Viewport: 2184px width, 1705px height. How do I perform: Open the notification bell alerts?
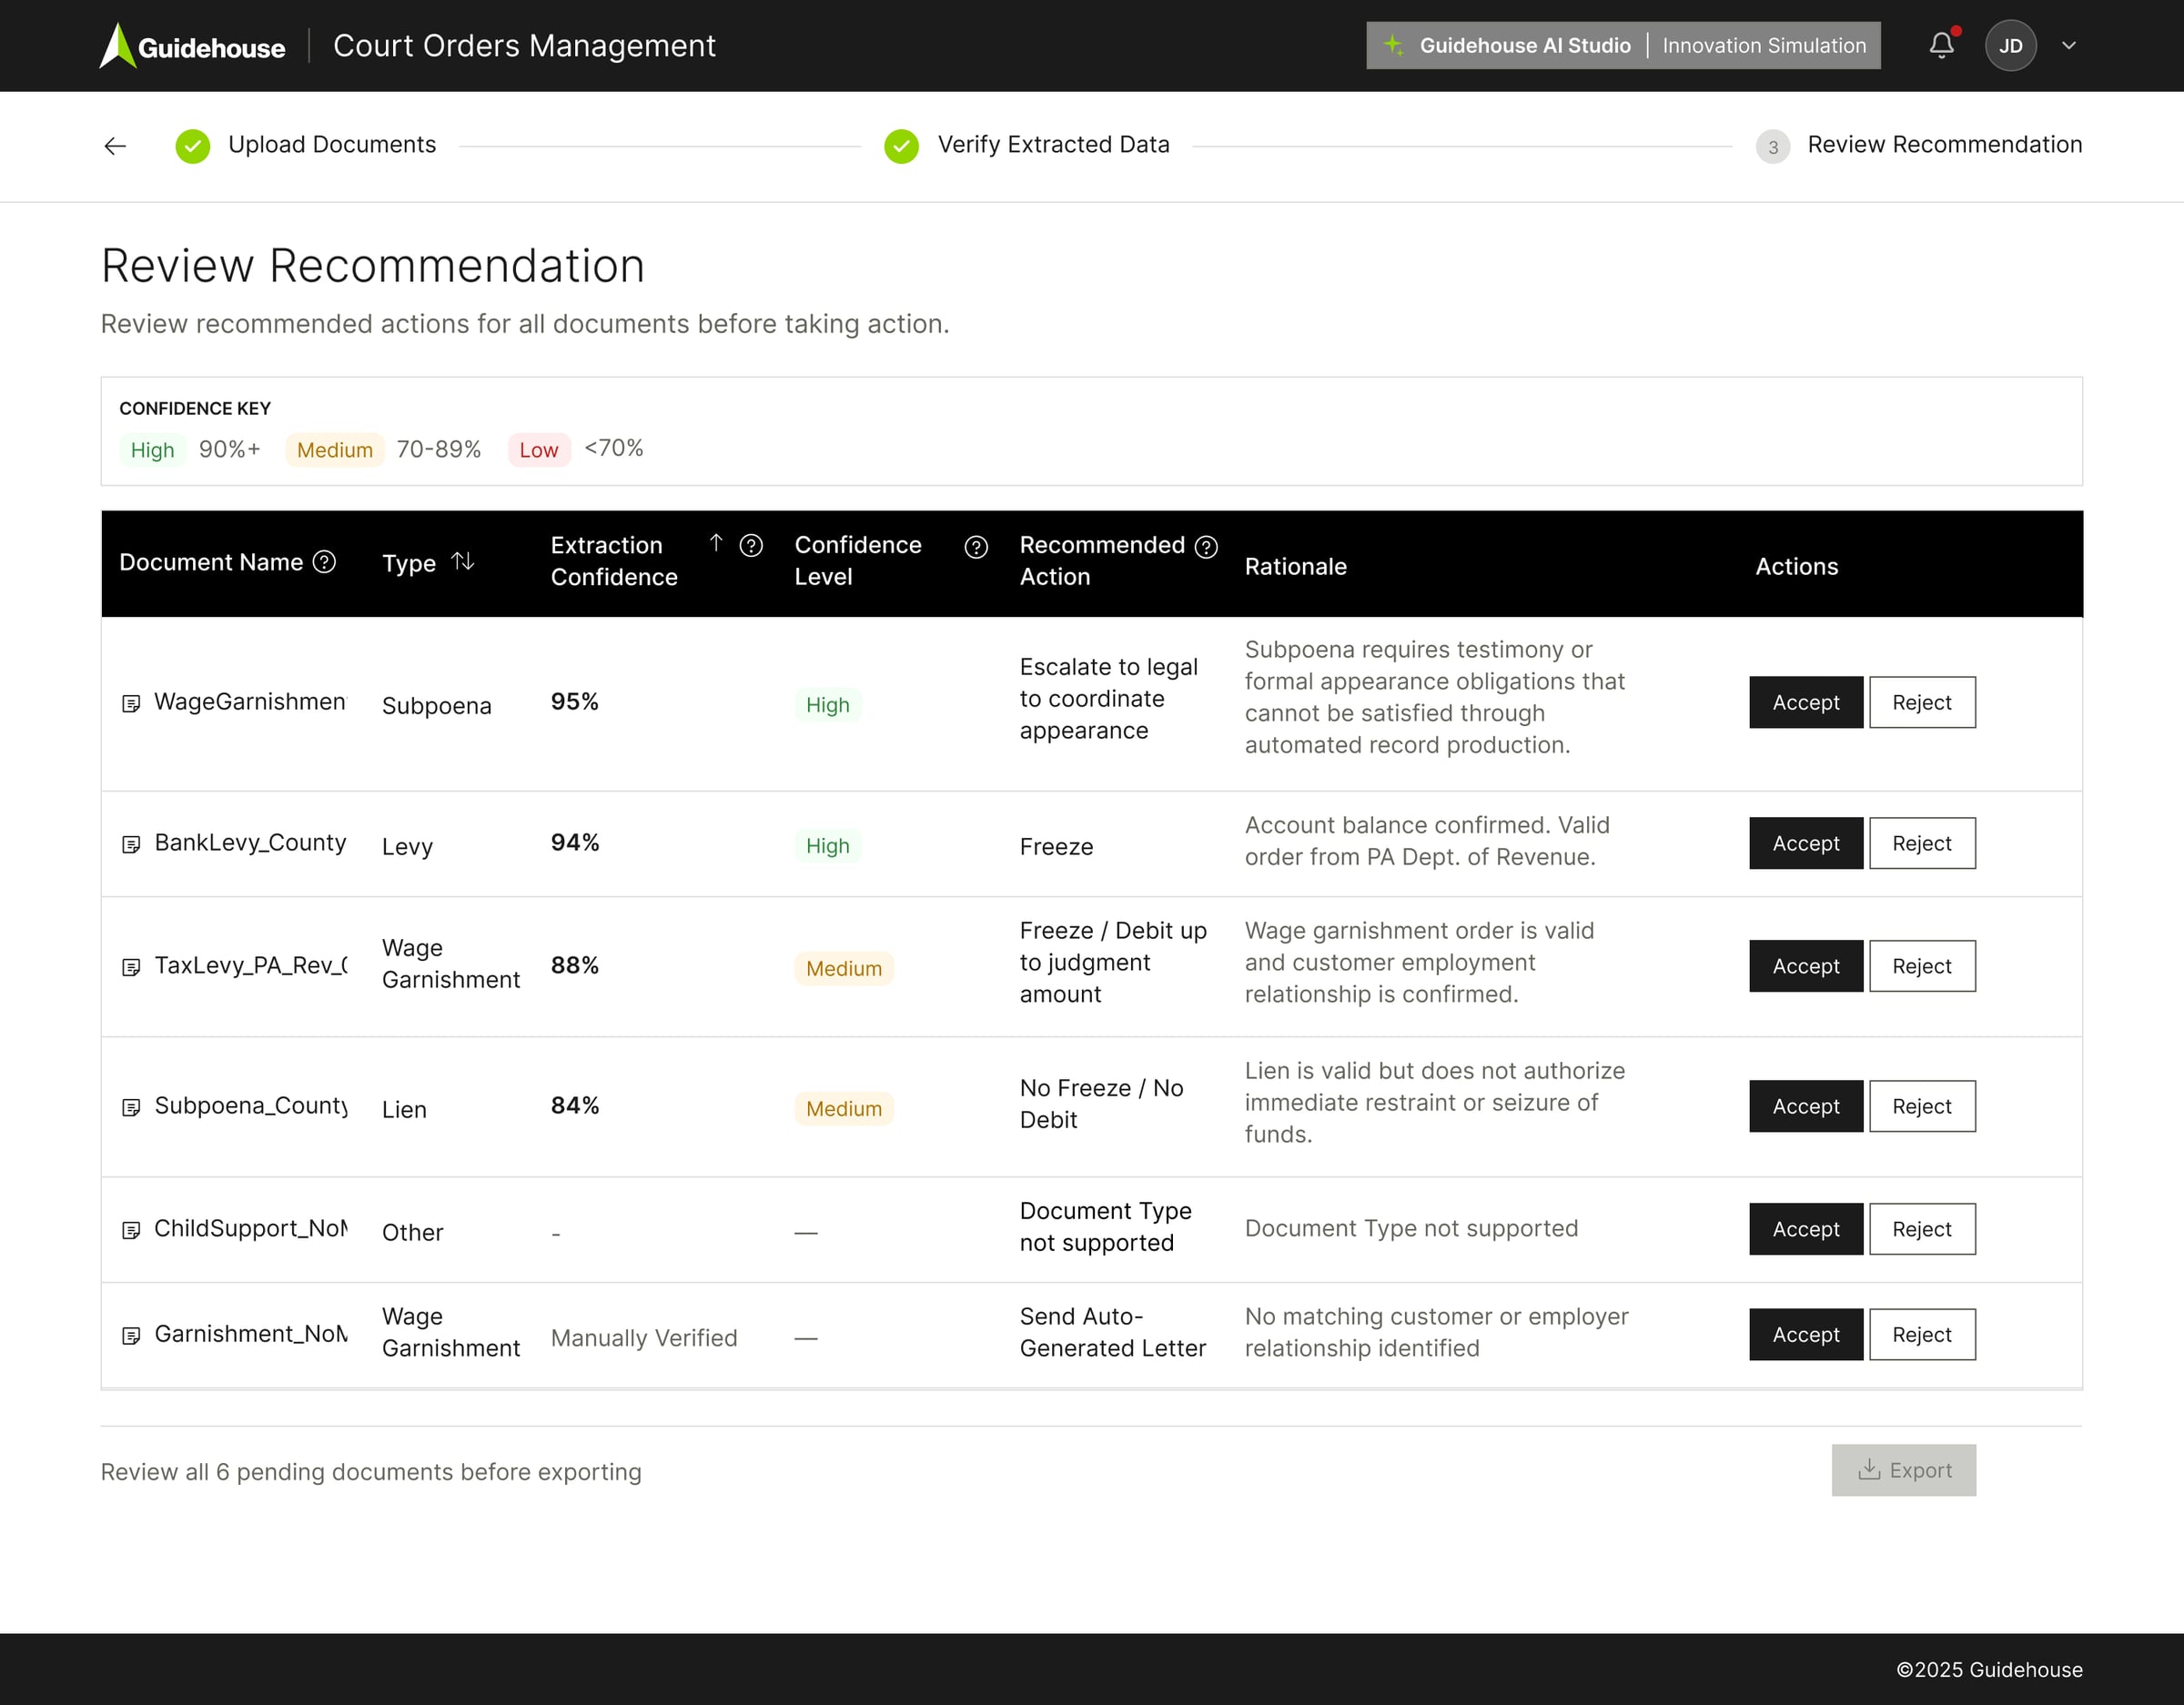pyautogui.click(x=1941, y=45)
